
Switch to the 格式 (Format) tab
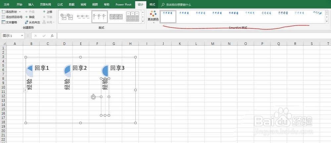coord(152,4)
